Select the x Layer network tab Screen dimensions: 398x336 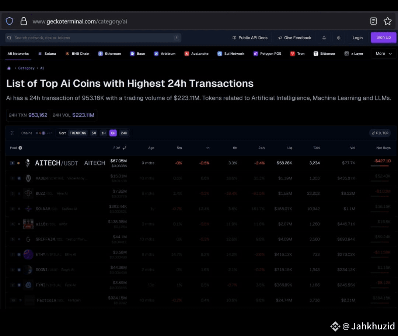pos(354,54)
